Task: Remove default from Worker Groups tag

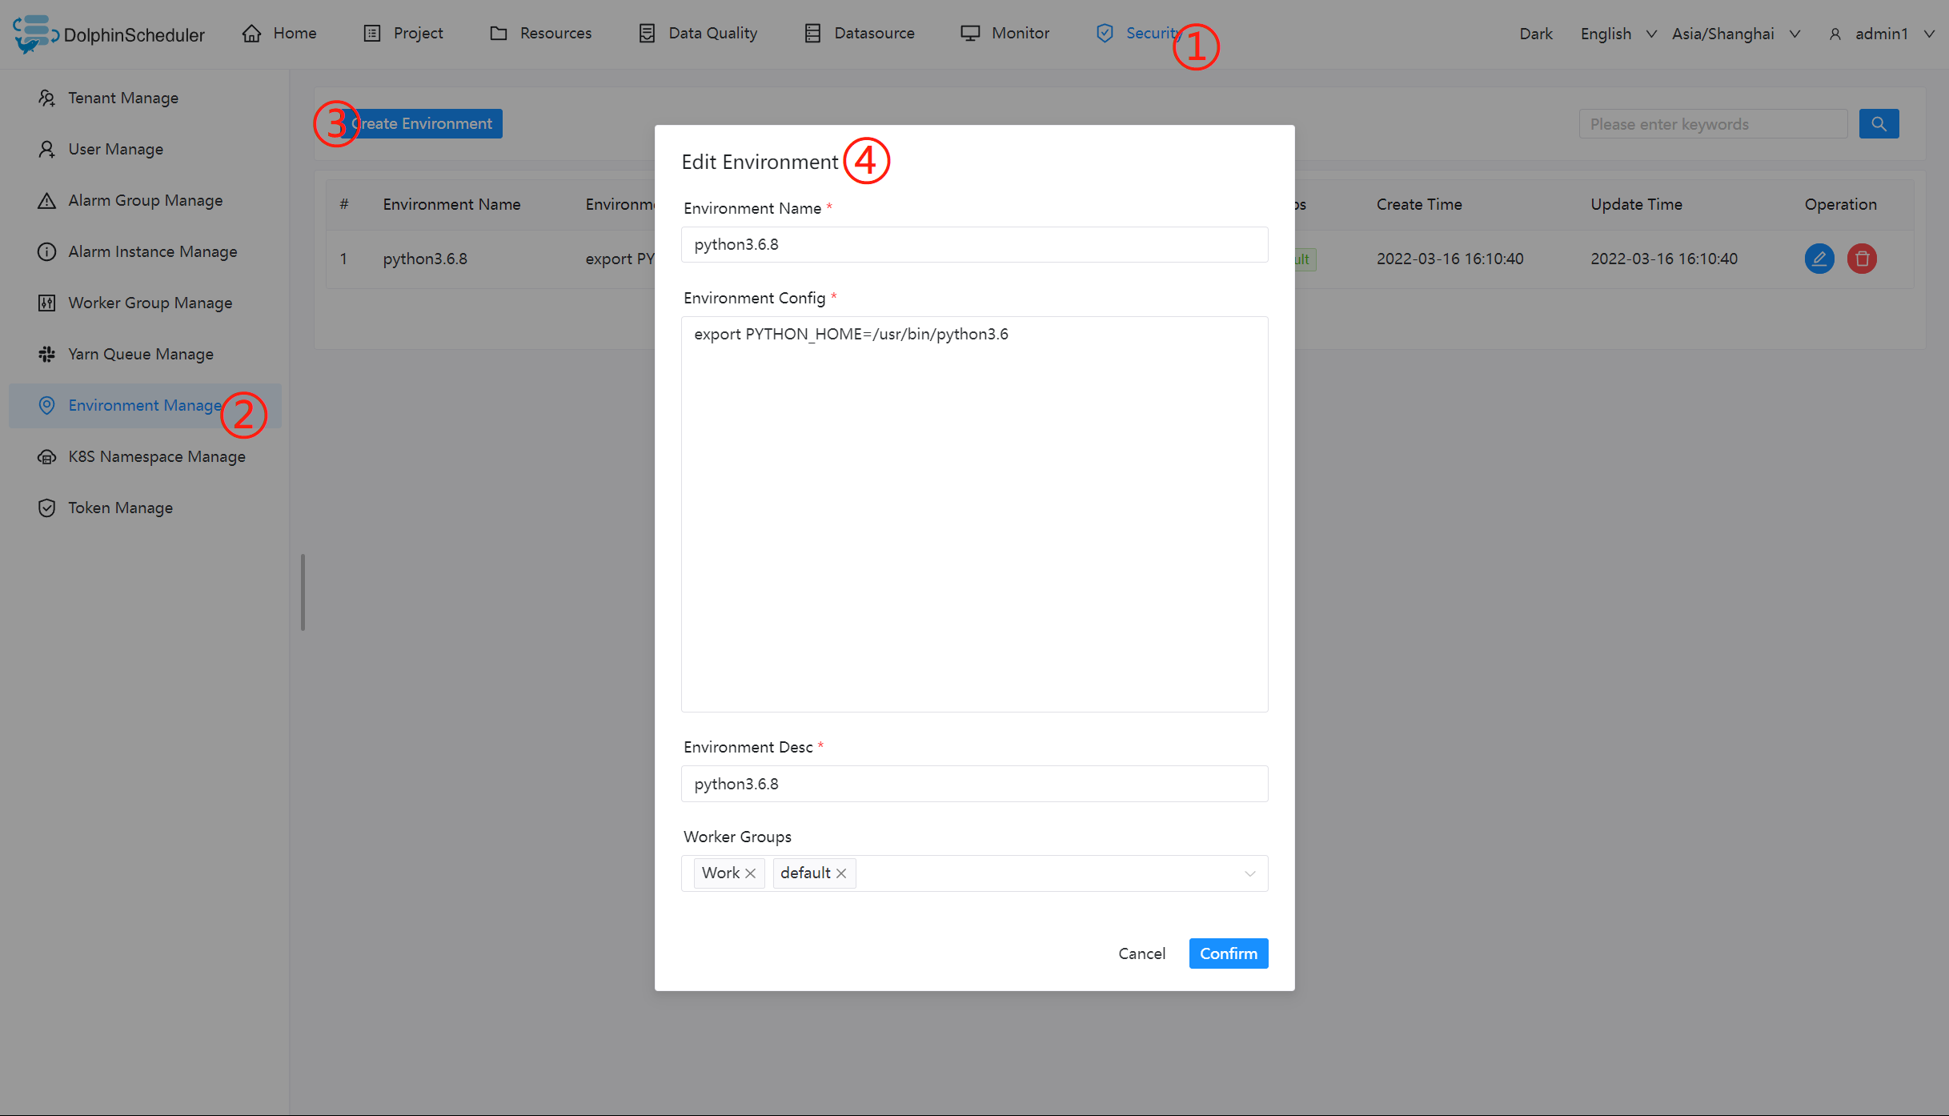Action: 840,873
